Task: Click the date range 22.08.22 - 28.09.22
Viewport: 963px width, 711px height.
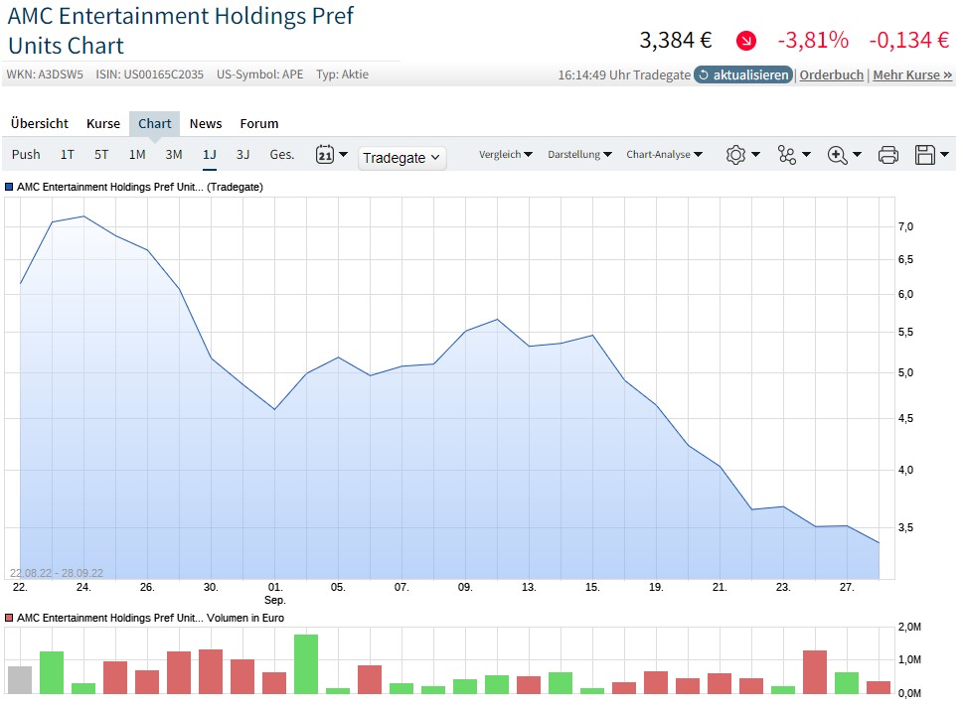Action: (x=57, y=573)
